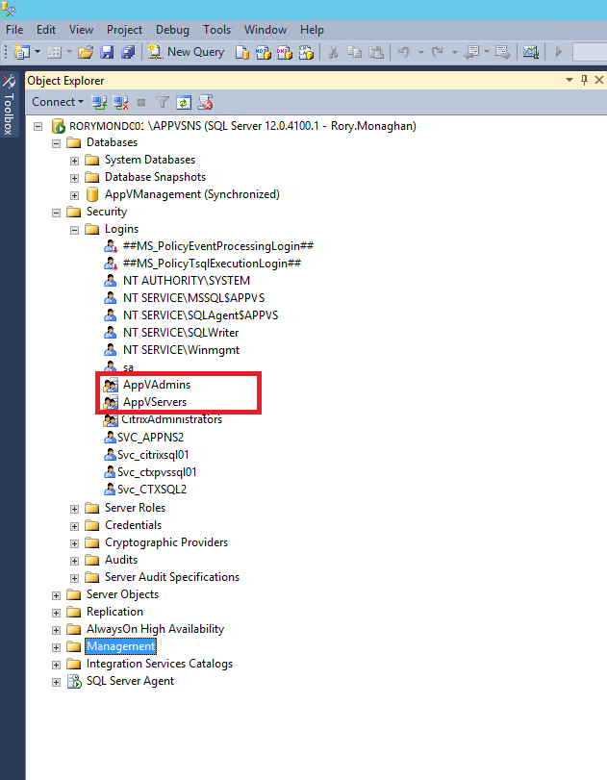The image size is (607, 780).
Task: Expand the Database Snapshots folder
Action: 74,178
